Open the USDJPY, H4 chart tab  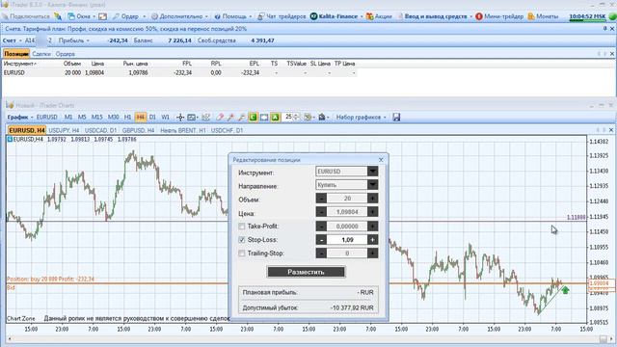tap(64, 130)
